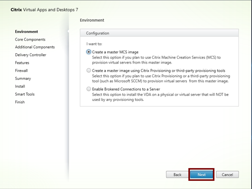Open Additional Components step in sidebar
This screenshot has width=252, height=189.
(x=35, y=47)
